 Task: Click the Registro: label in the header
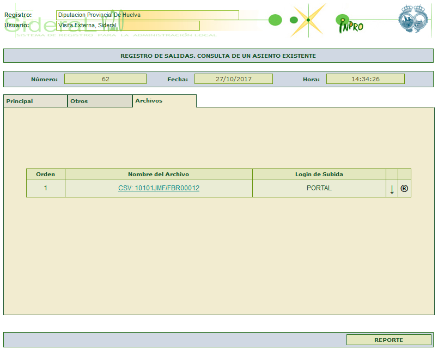pos(18,15)
